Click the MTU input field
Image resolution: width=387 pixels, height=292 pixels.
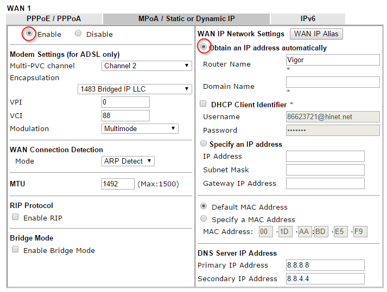(x=118, y=184)
